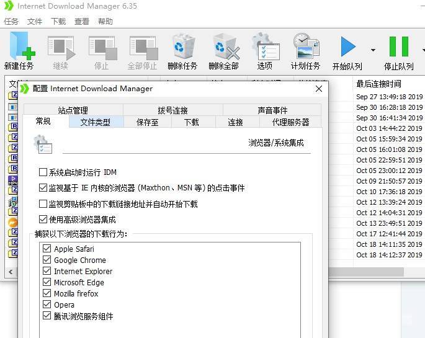Toggle advanced browser integration (使用高级浏览器集成)

pyautogui.click(x=43, y=219)
